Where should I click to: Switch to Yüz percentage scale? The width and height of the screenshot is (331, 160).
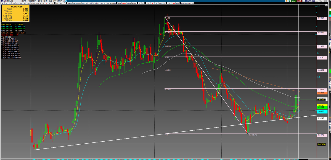tap(178, 3)
